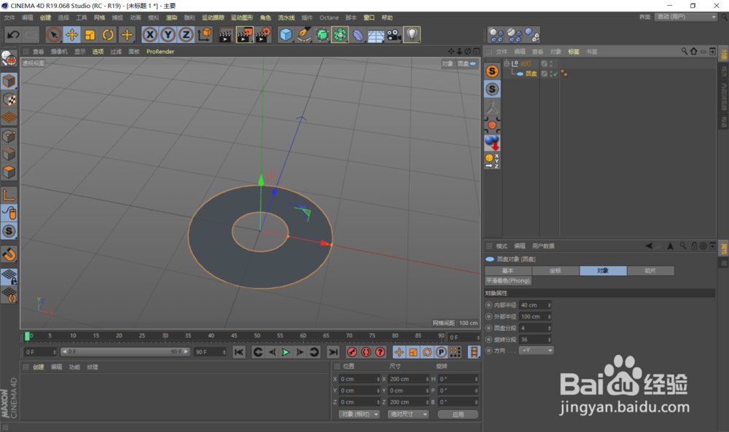
Task: Open the 绝对尺寸 dropdown
Action: coord(408,415)
